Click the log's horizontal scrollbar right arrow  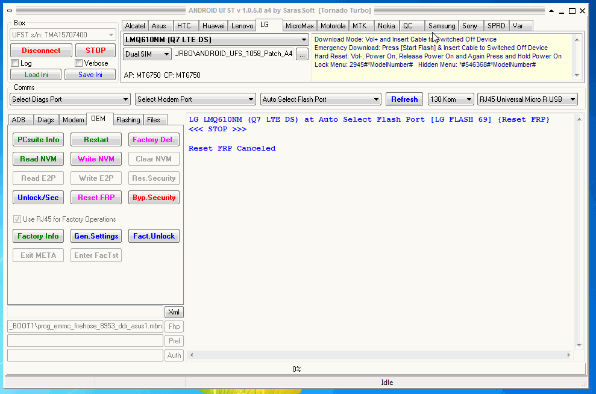tap(569, 355)
